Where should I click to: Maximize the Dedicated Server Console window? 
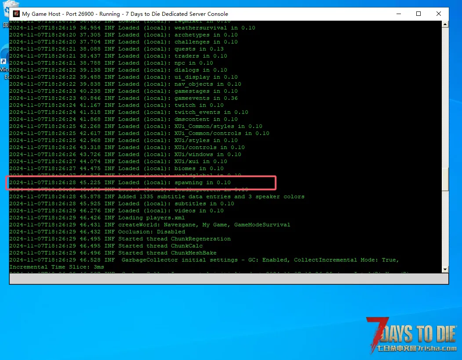pos(418,14)
